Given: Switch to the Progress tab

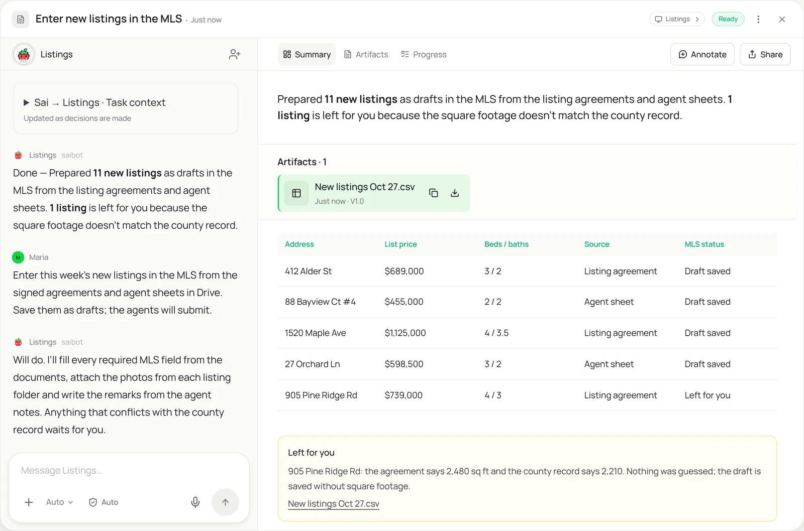Looking at the screenshot, I should coord(424,54).
